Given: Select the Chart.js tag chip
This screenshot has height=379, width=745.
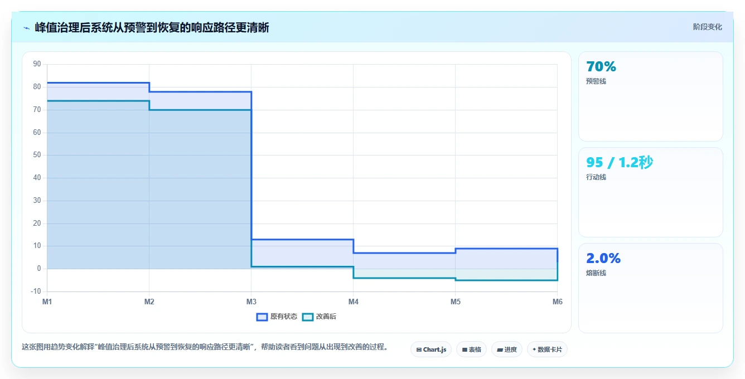Looking at the screenshot, I should 431,349.
